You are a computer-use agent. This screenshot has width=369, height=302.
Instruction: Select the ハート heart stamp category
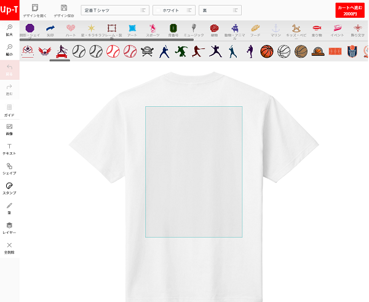pyautogui.click(x=71, y=30)
